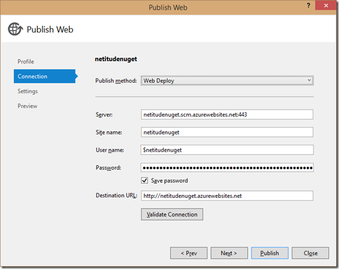Screen dimensions: 339x269
Task: Dismiss the dialog with Close button
Action: tap(311, 253)
